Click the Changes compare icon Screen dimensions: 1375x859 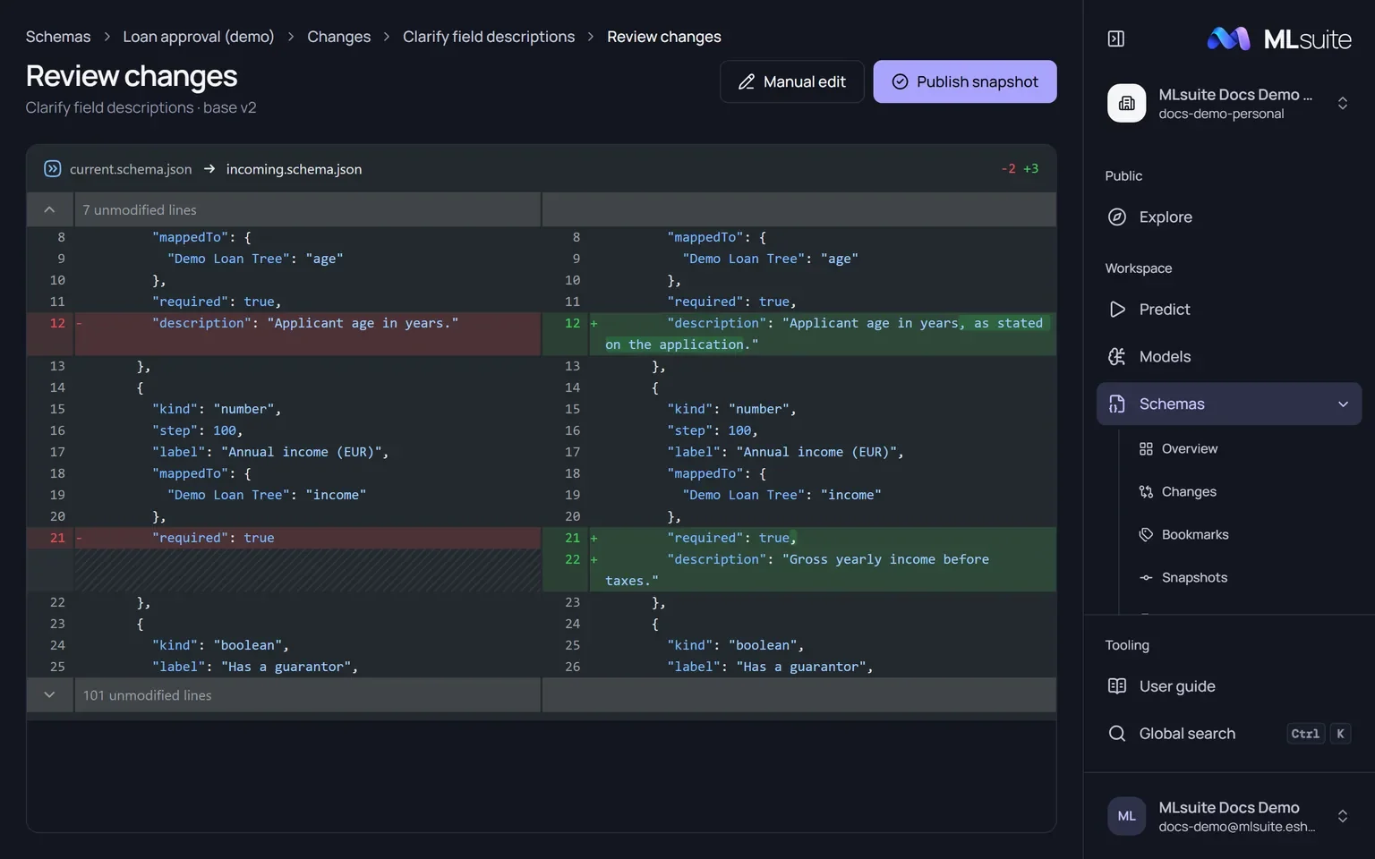[1146, 491]
